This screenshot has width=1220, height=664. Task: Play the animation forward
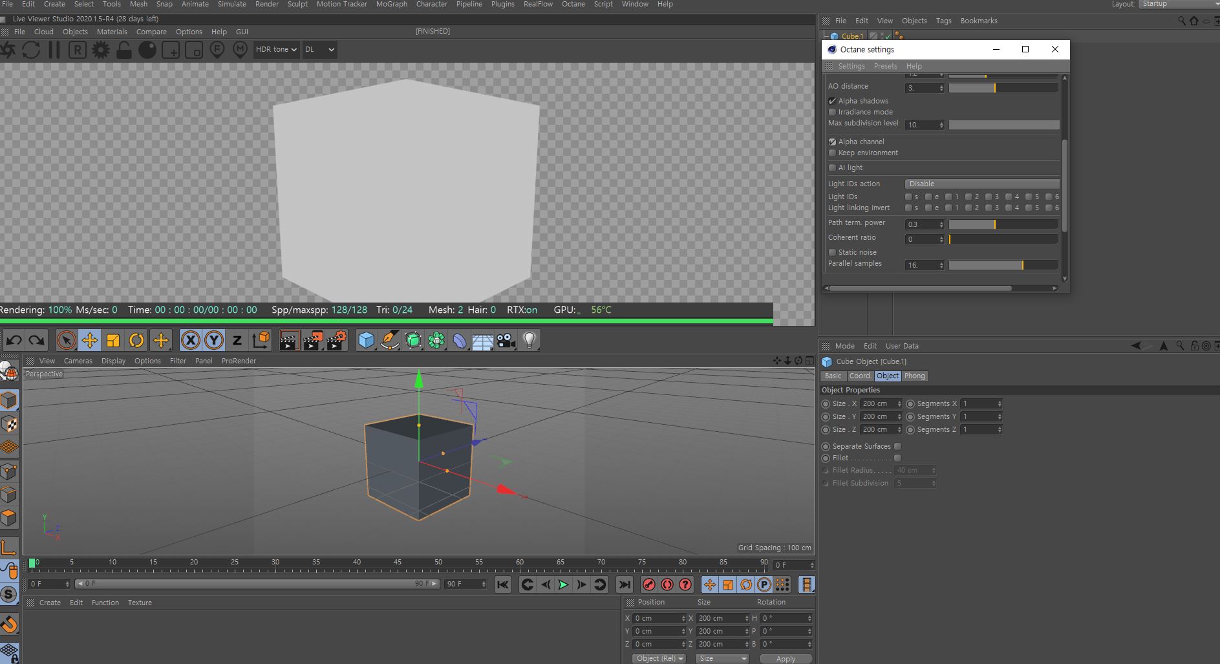[563, 584]
